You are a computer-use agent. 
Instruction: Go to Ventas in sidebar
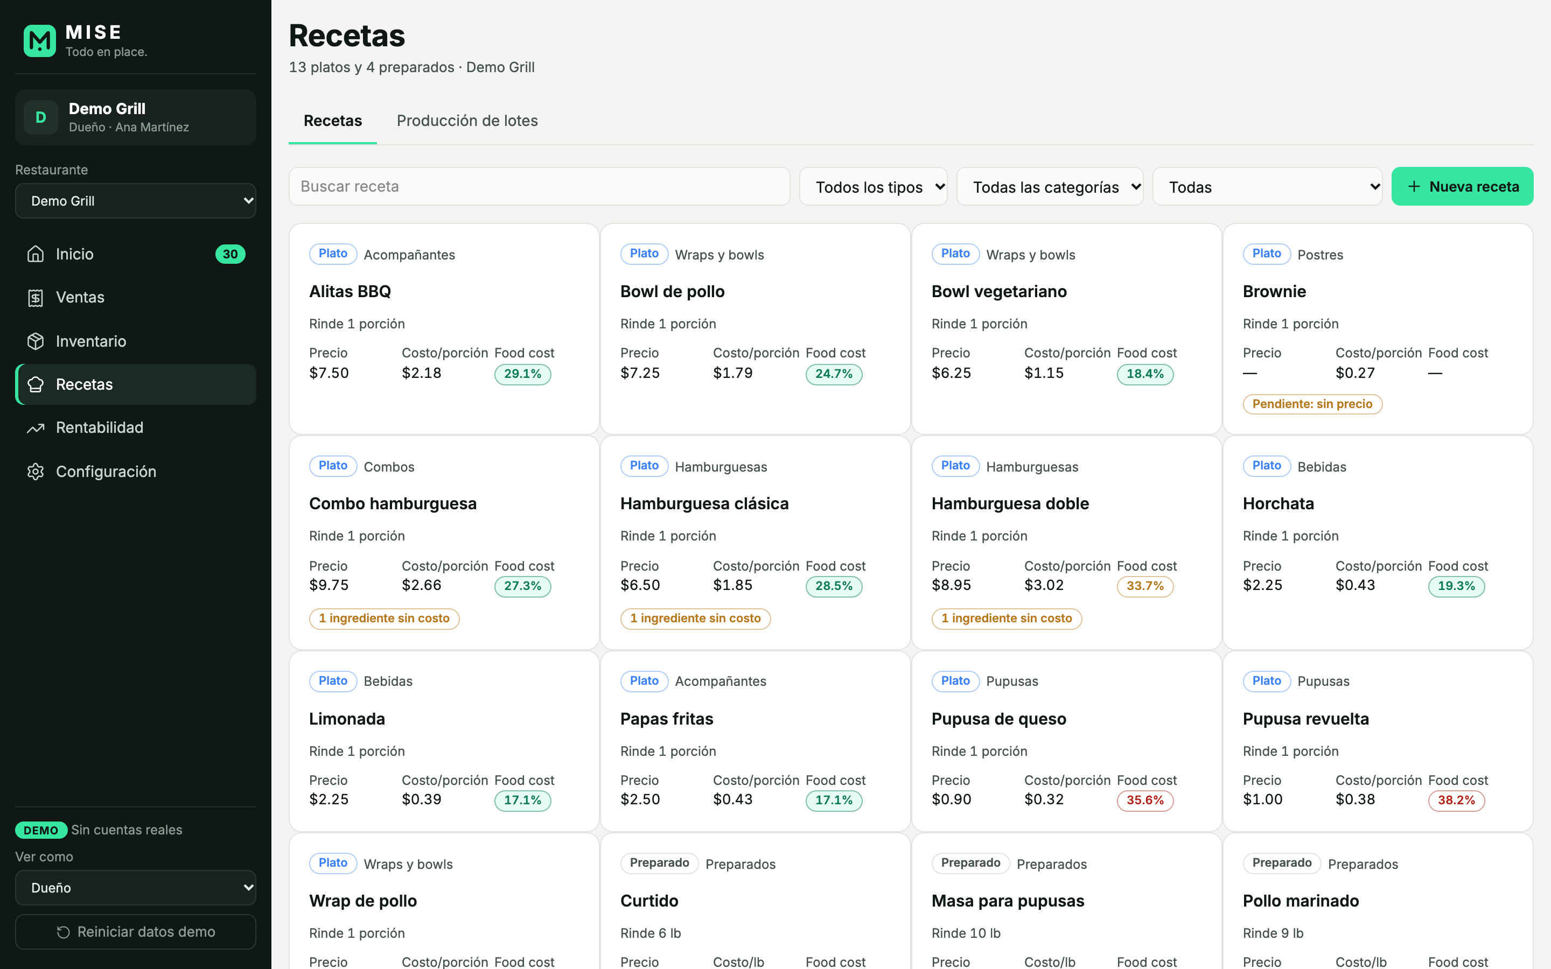[x=136, y=297]
